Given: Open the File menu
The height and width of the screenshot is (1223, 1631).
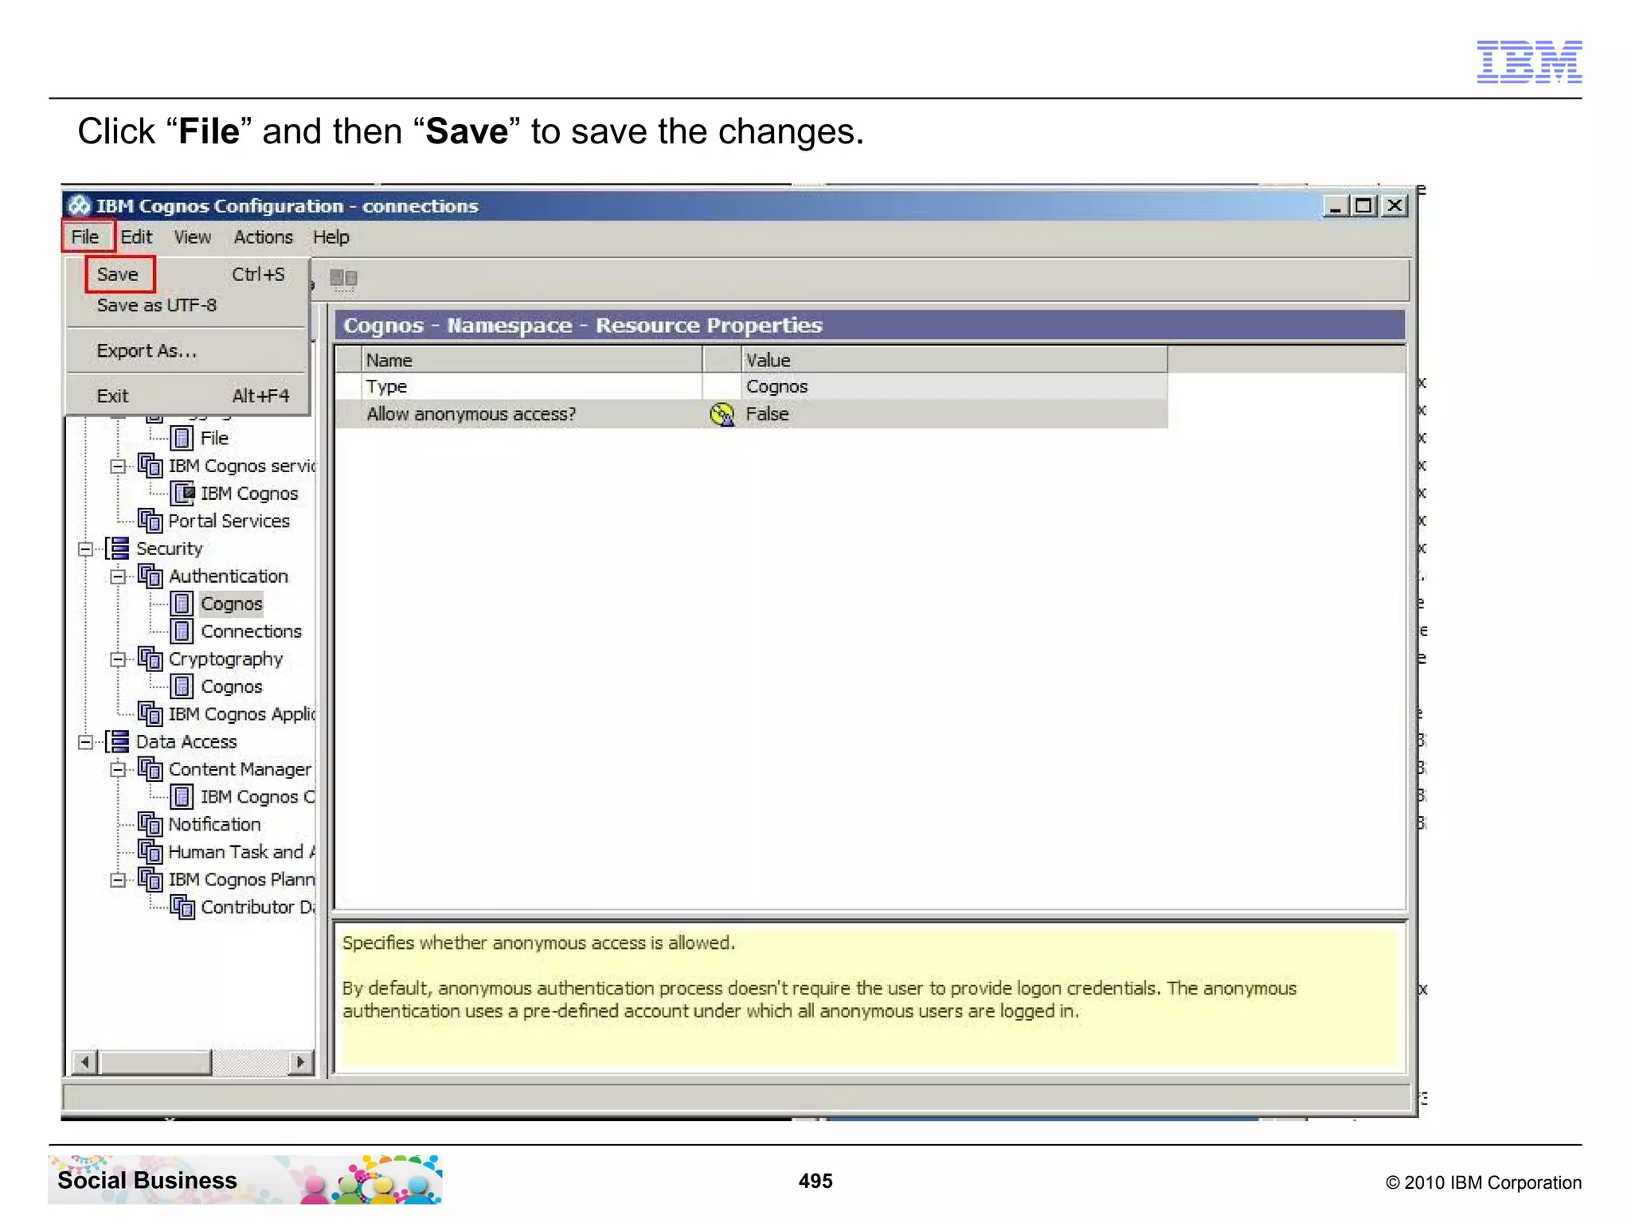Looking at the screenshot, I should (x=85, y=236).
